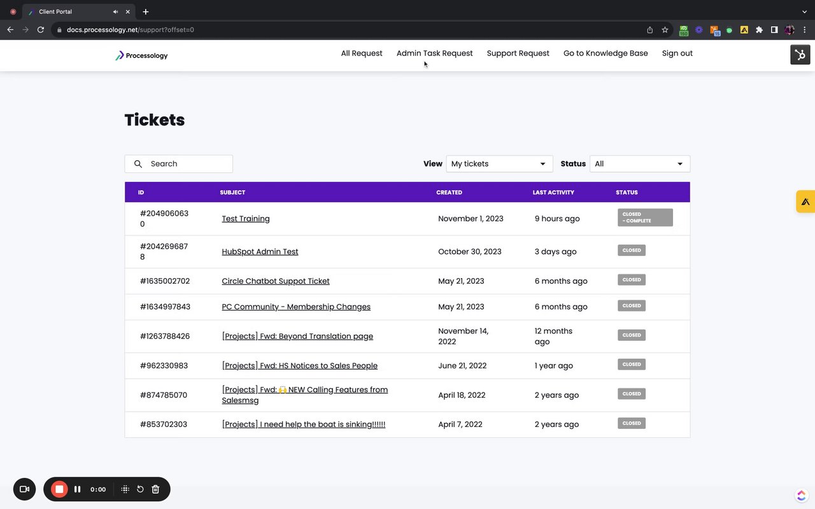
Task: Toggle the camera button in recorder
Action: (x=24, y=489)
